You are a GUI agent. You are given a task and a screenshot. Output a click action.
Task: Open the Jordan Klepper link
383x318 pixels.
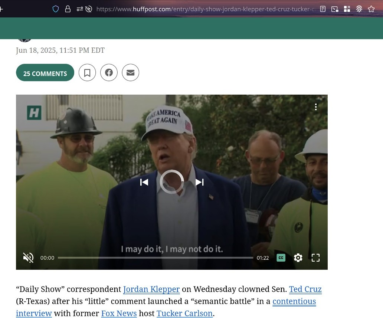(x=151, y=289)
